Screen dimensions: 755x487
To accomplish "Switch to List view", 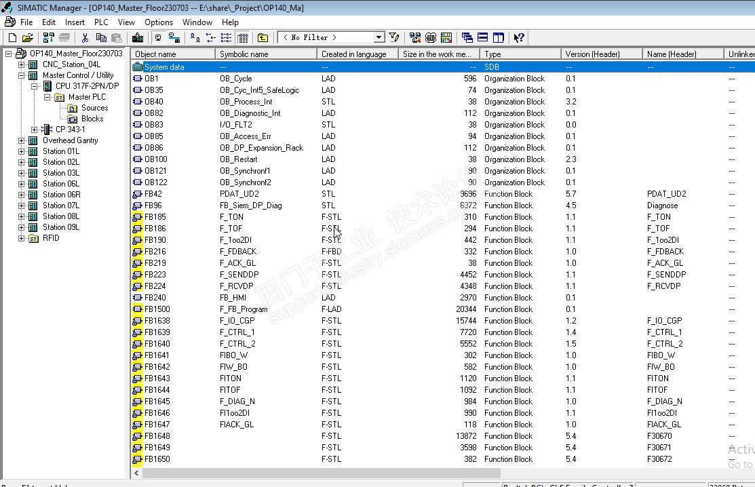I will click(x=226, y=37).
